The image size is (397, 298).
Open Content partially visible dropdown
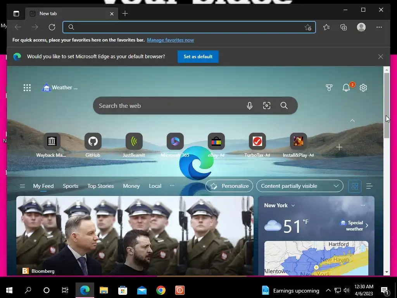(x=300, y=186)
